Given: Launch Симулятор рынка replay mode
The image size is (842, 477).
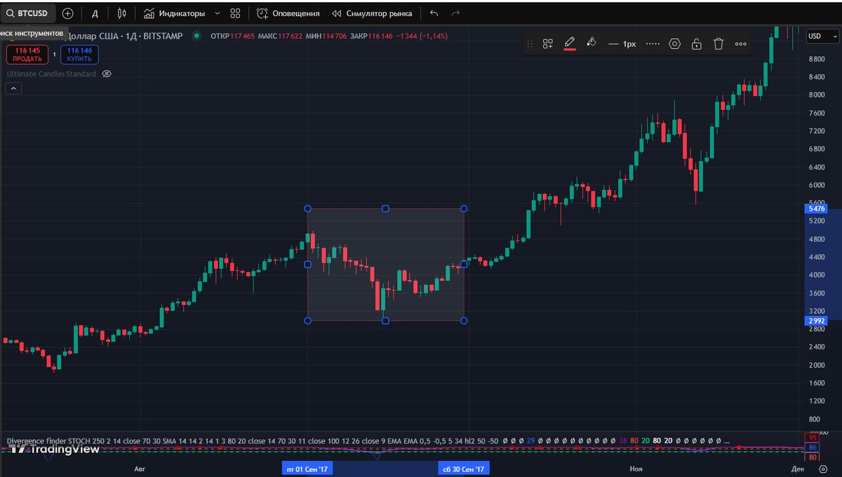Looking at the screenshot, I should [x=372, y=13].
